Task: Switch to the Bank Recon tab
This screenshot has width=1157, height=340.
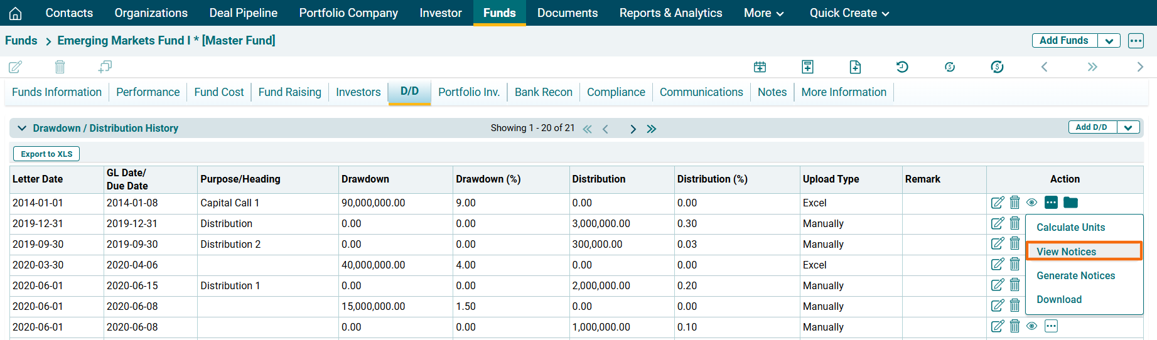Action: click(x=543, y=92)
